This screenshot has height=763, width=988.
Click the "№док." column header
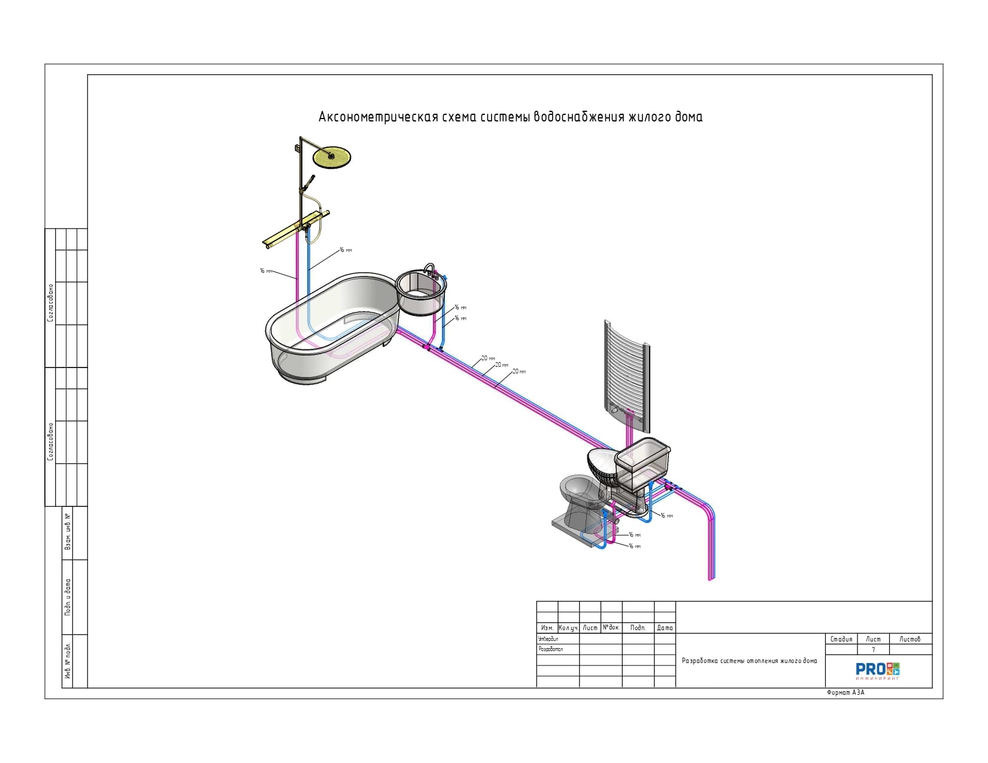click(x=611, y=628)
